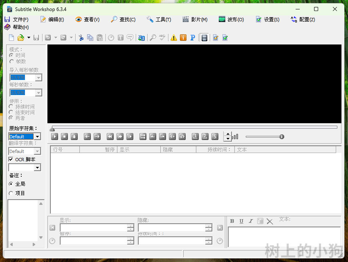Toggle the film strip video preview icon
This screenshot has height=262, width=348.
pyautogui.click(x=204, y=38)
